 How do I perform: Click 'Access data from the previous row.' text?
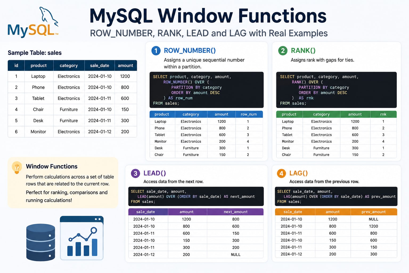324,182
